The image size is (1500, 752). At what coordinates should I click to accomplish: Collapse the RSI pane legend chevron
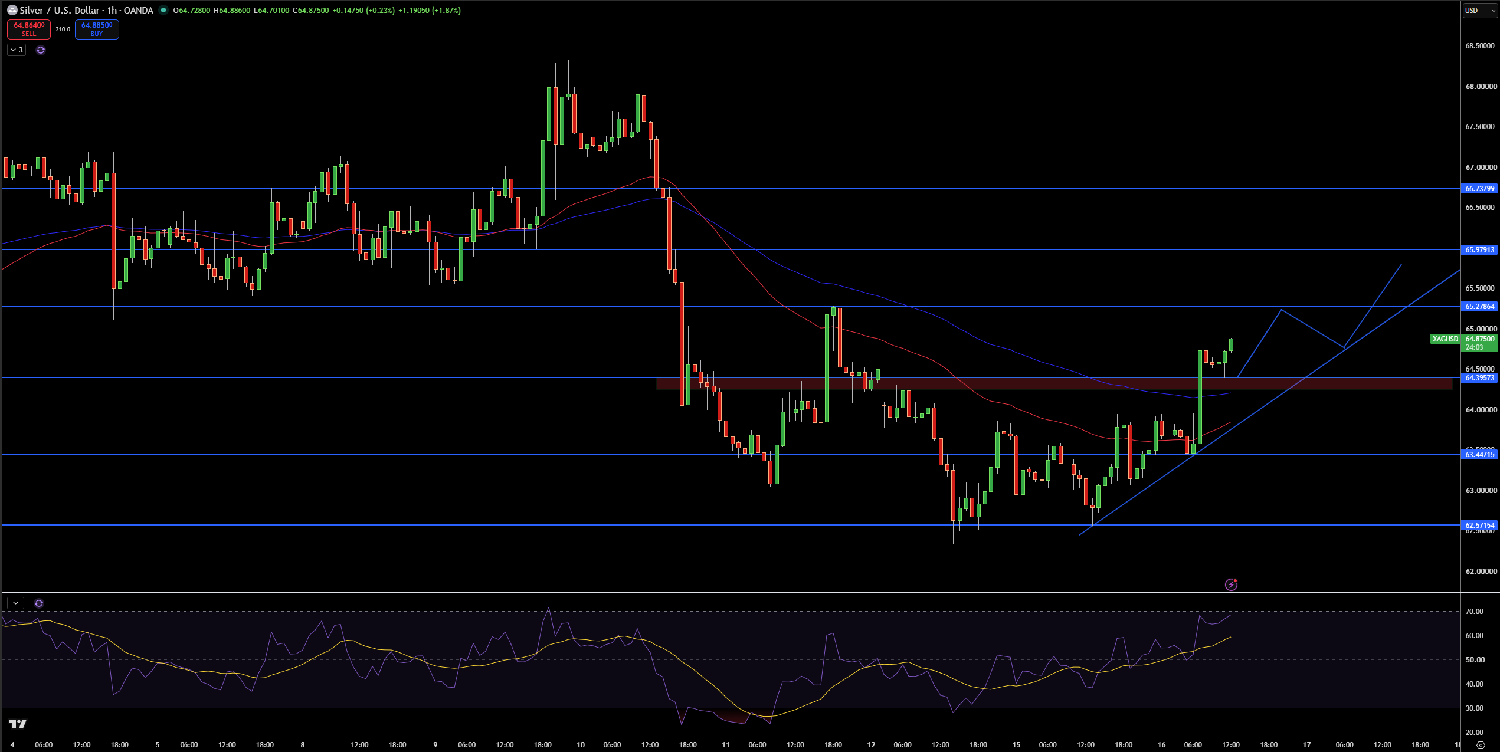(15, 603)
